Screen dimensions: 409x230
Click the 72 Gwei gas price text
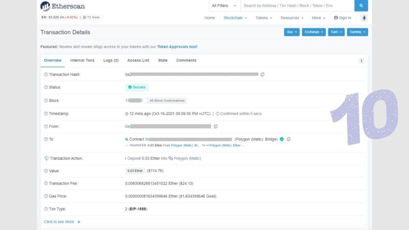click(93, 17)
